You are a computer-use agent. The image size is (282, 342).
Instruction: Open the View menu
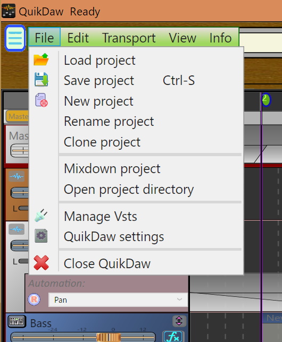pyautogui.click(x=183, y=38)
